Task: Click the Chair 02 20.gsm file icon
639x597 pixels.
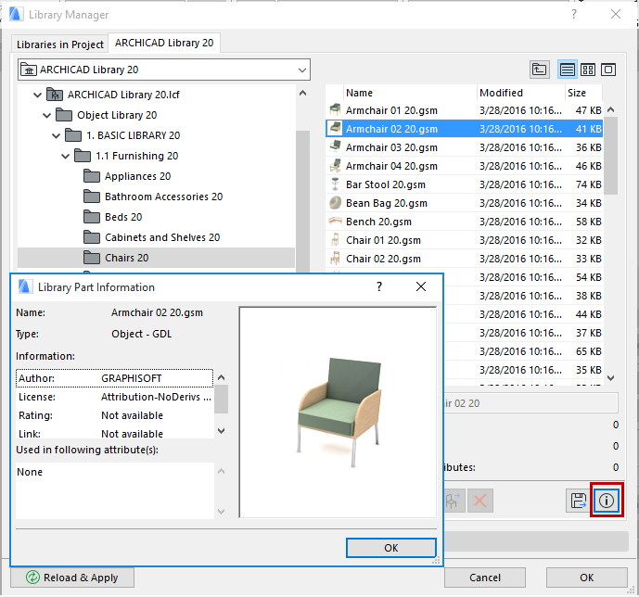Action: pos(335,259)
